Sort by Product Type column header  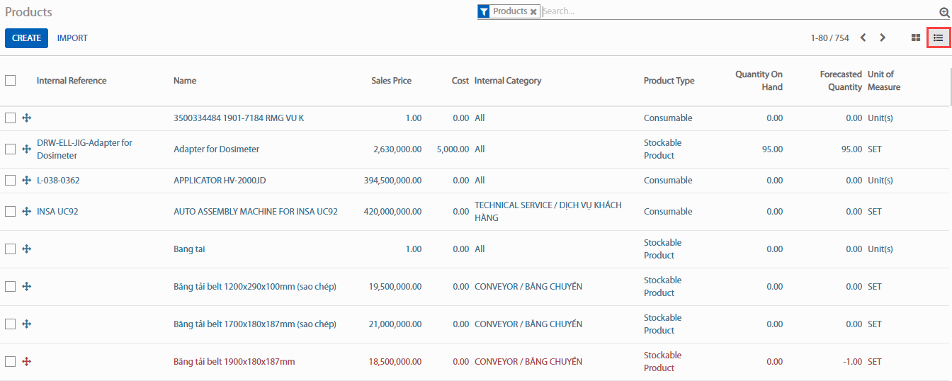pyautogui.click(x=669, y=81)
